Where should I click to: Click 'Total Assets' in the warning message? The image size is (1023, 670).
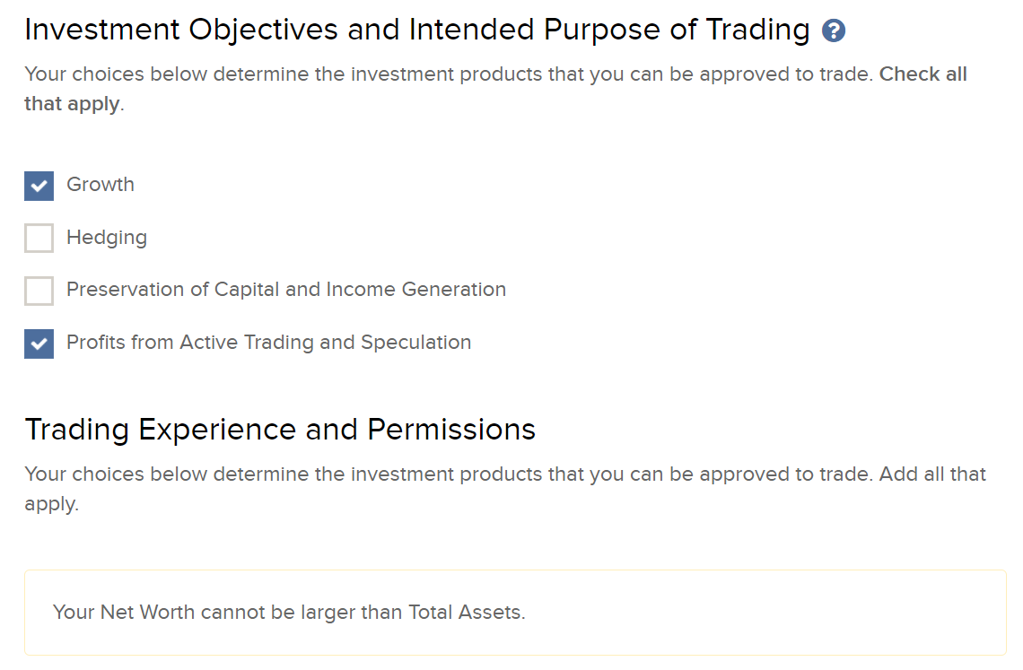tap(465, 612)
